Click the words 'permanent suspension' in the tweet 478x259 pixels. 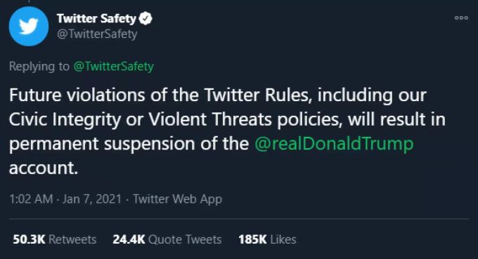point(102,144)
